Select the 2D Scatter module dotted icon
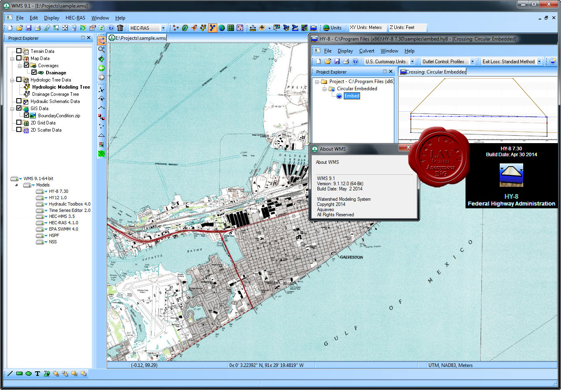This screenshot has height=390, width=561. pos(240,28)
